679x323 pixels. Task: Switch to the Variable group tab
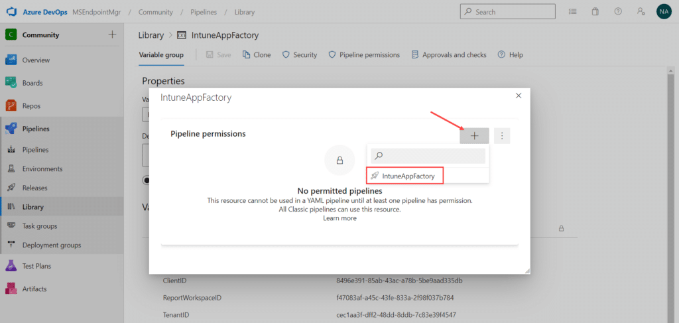[x=161, y=55]
